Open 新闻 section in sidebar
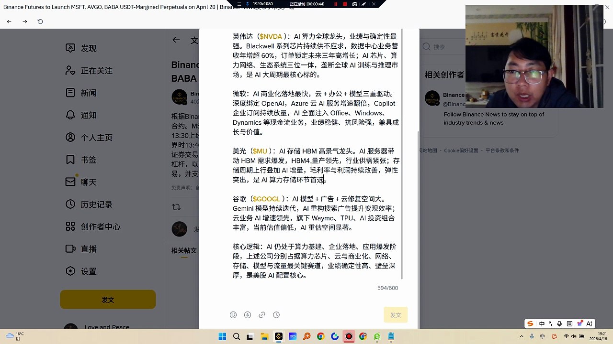613x344 pixels. 81,93
